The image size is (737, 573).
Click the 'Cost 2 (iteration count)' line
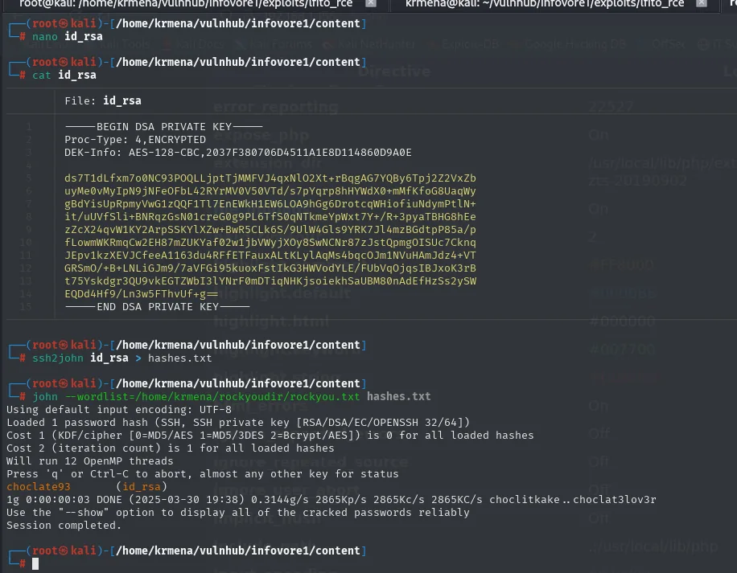[170, 448]
